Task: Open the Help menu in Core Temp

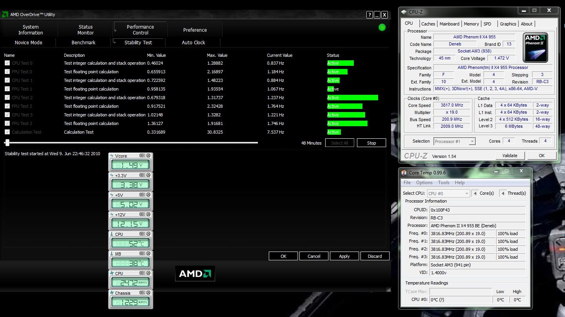Action: (x=460, y=183)
